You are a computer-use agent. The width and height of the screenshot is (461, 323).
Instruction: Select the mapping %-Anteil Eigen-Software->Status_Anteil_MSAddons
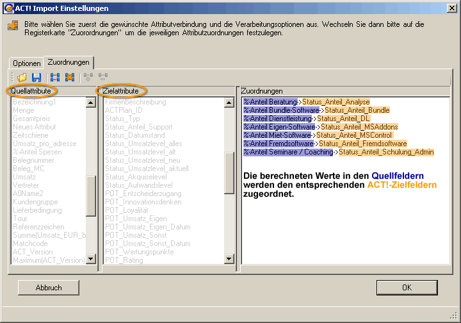coord(321,127)
